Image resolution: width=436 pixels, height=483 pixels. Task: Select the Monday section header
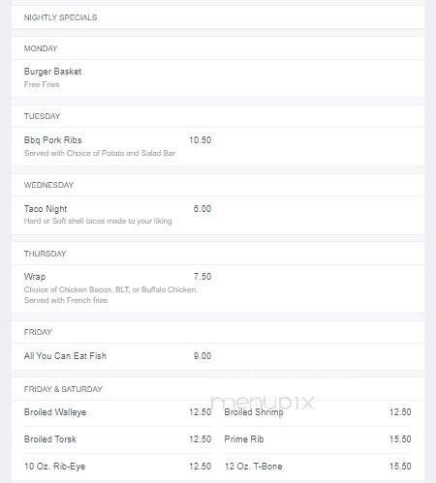point(41,48)
